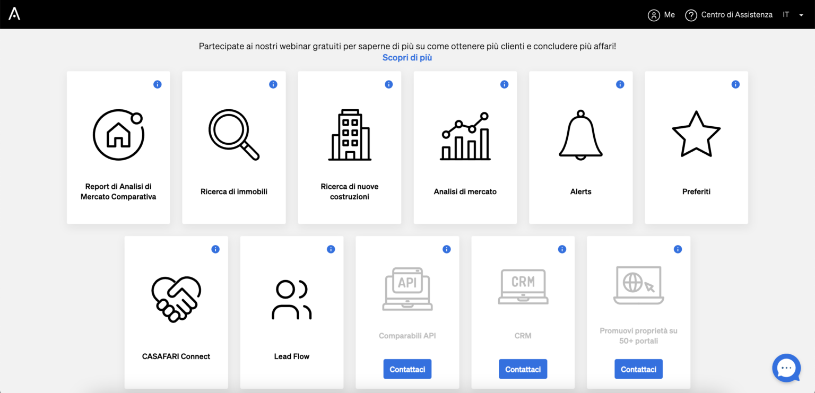Click the CRM laptop icon
The width and height of the screenshot is (815, 393).
coord(523,286)
